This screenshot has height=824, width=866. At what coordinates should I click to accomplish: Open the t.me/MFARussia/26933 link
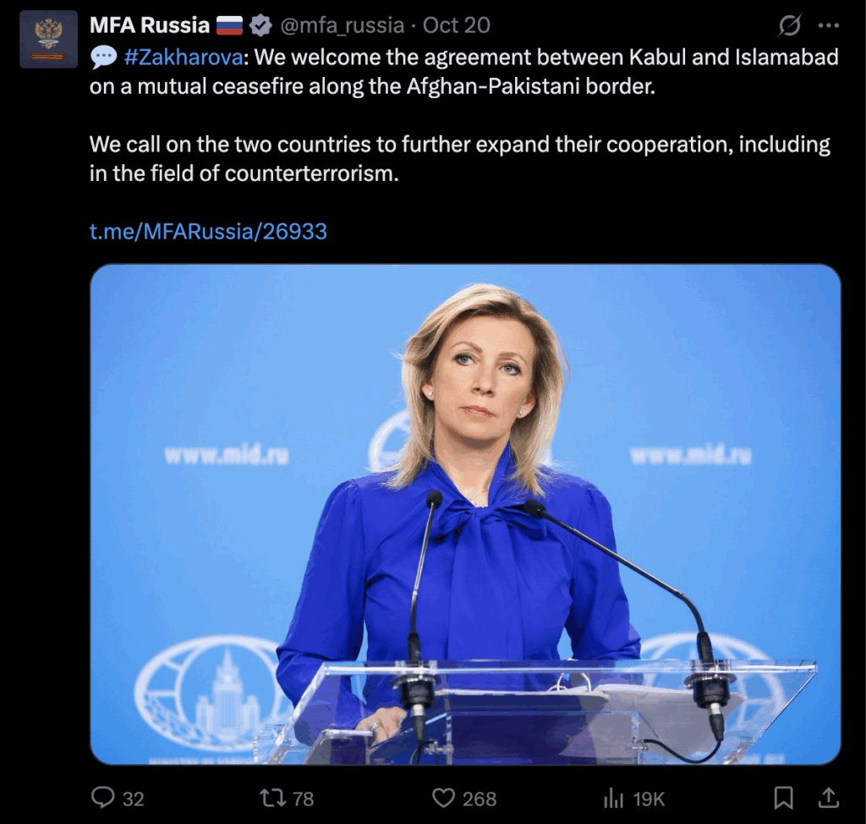(x=208, y=231)
